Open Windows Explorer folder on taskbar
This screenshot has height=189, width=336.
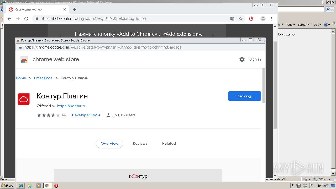pyautogui.click(x=30, y=186)
